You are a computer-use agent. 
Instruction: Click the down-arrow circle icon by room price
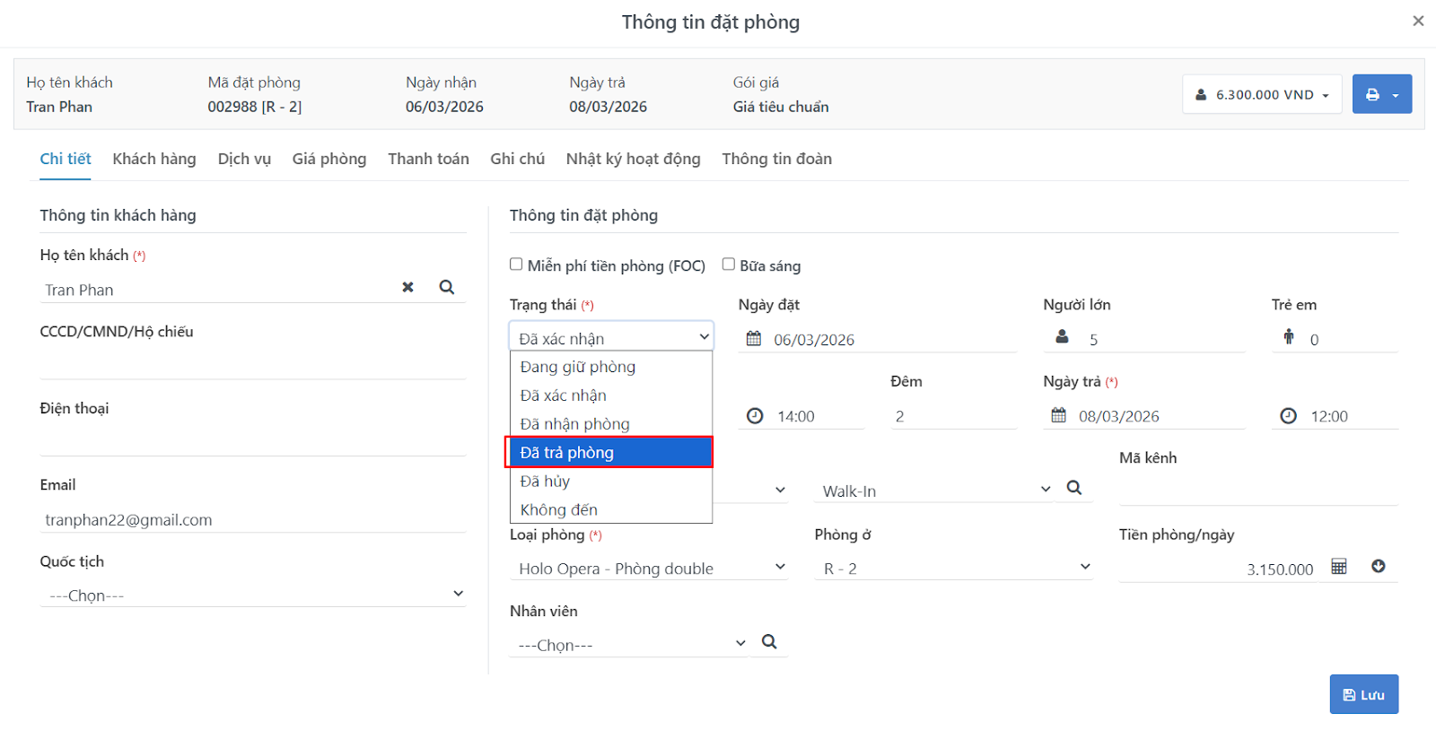(1379, 567)
